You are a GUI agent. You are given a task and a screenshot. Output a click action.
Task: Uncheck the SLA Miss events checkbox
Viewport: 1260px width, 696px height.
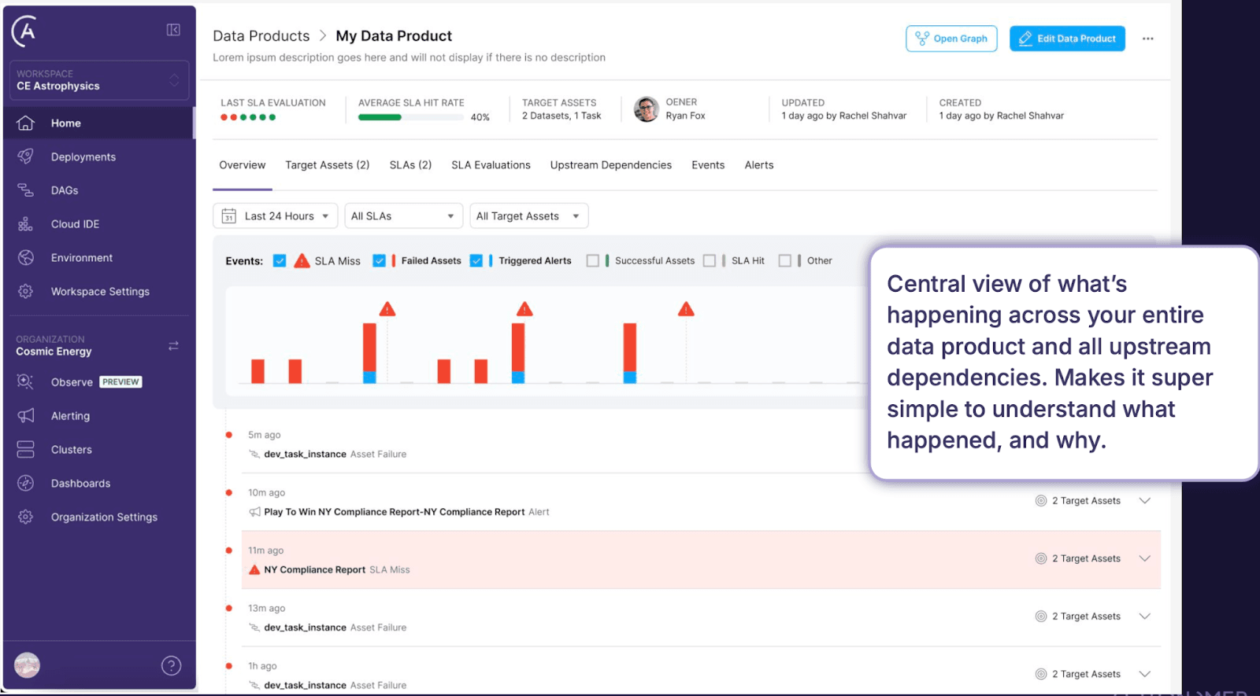click(280, 261)
